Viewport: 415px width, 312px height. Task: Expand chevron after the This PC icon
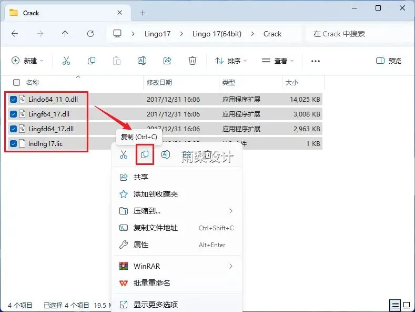(133, 34)
